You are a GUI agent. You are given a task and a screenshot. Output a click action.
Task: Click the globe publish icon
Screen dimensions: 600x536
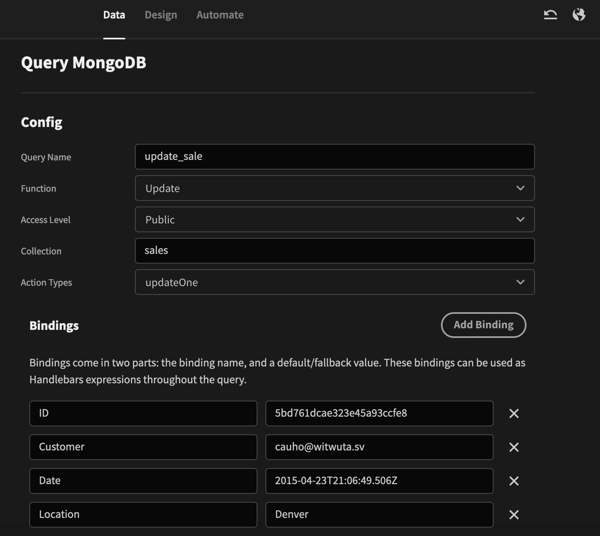pos(579,15)
